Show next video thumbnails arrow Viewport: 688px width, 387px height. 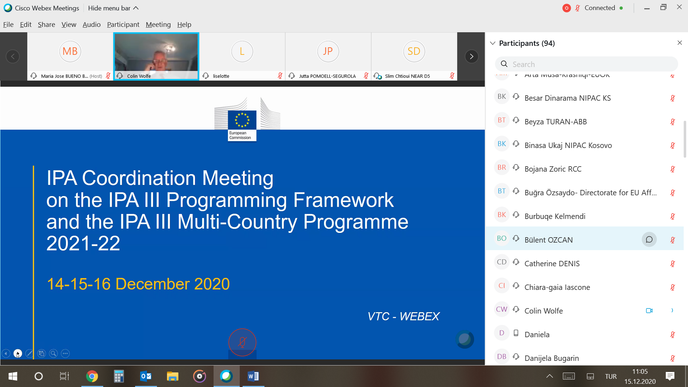coord(472,56)
